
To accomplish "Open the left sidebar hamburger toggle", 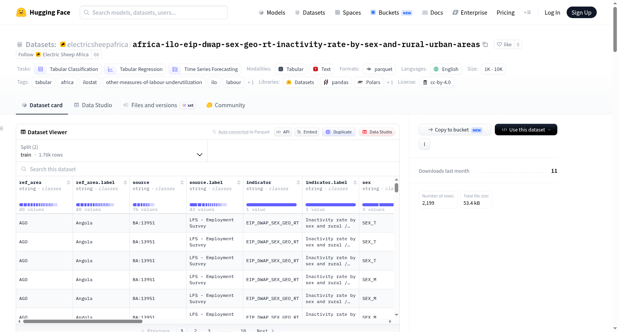I will 2,128.
